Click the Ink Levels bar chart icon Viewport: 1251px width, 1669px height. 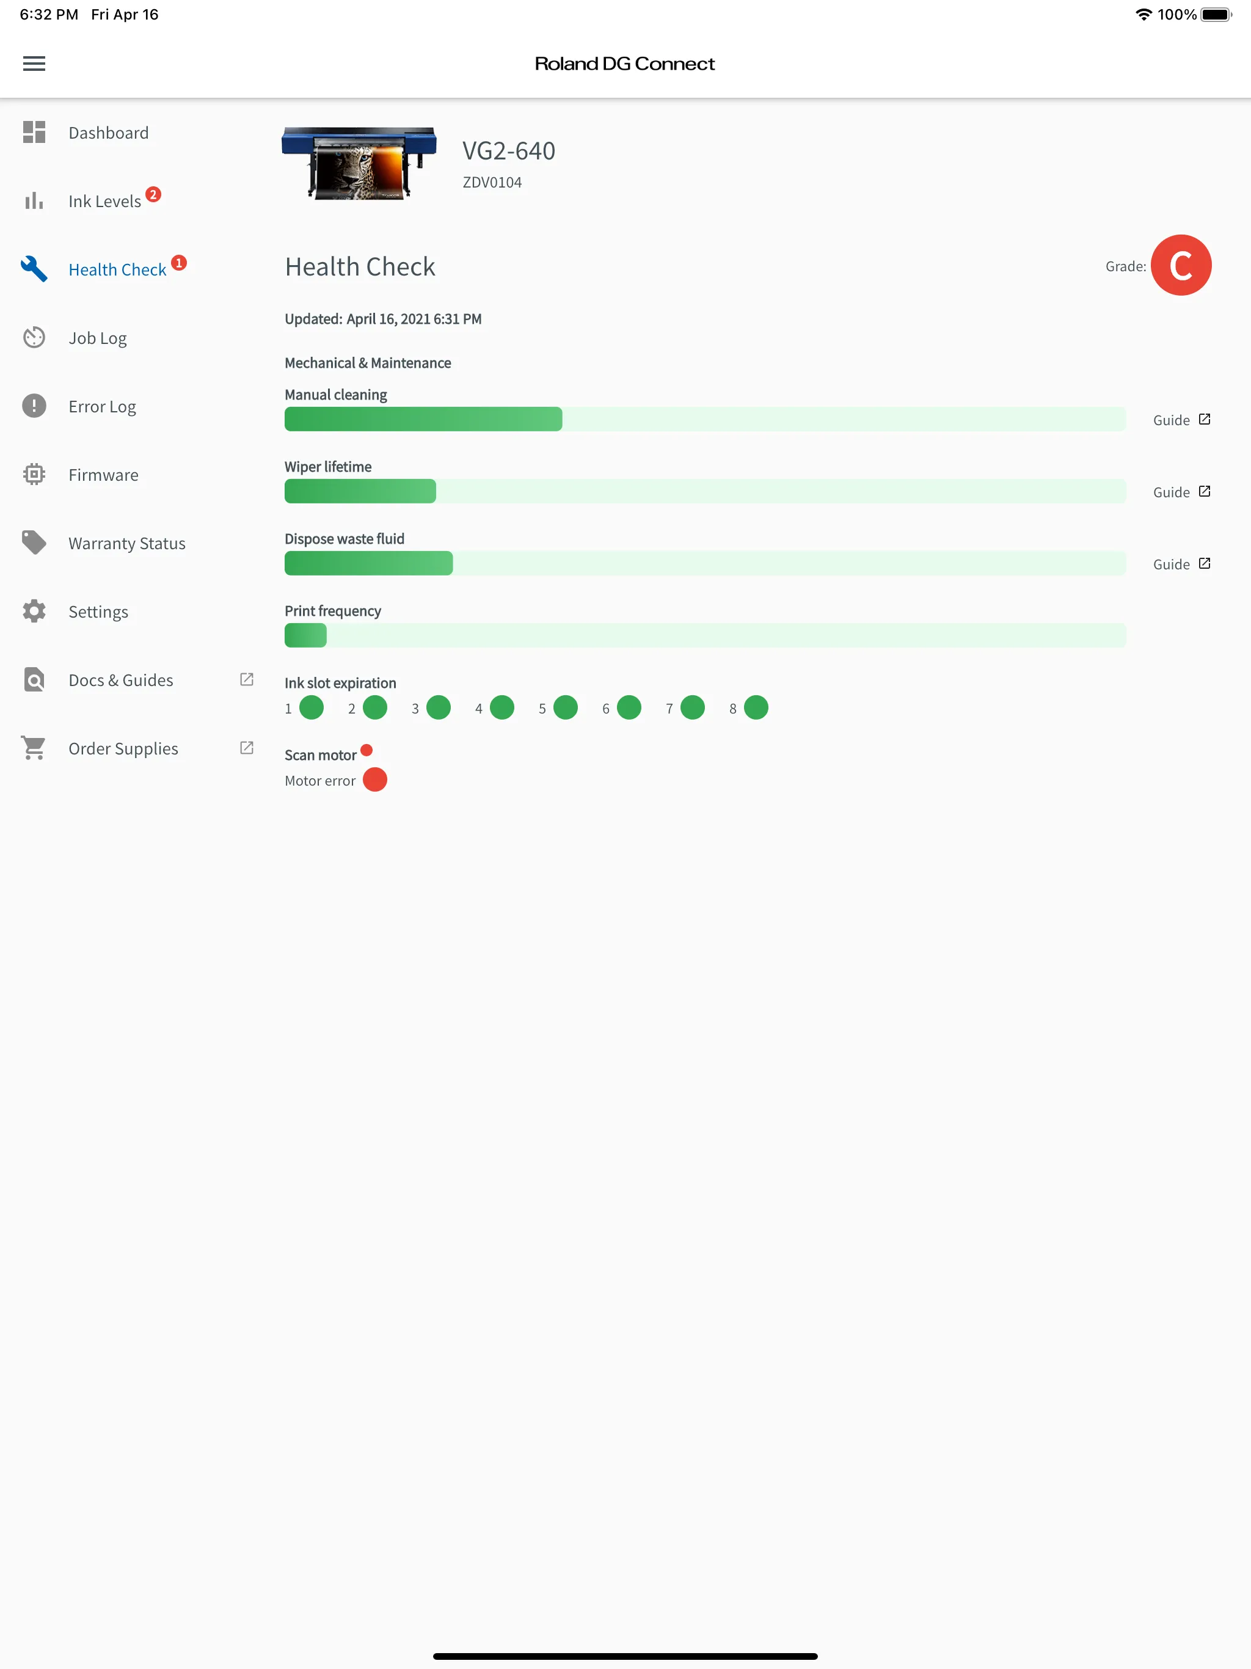[x=34, y=201]
